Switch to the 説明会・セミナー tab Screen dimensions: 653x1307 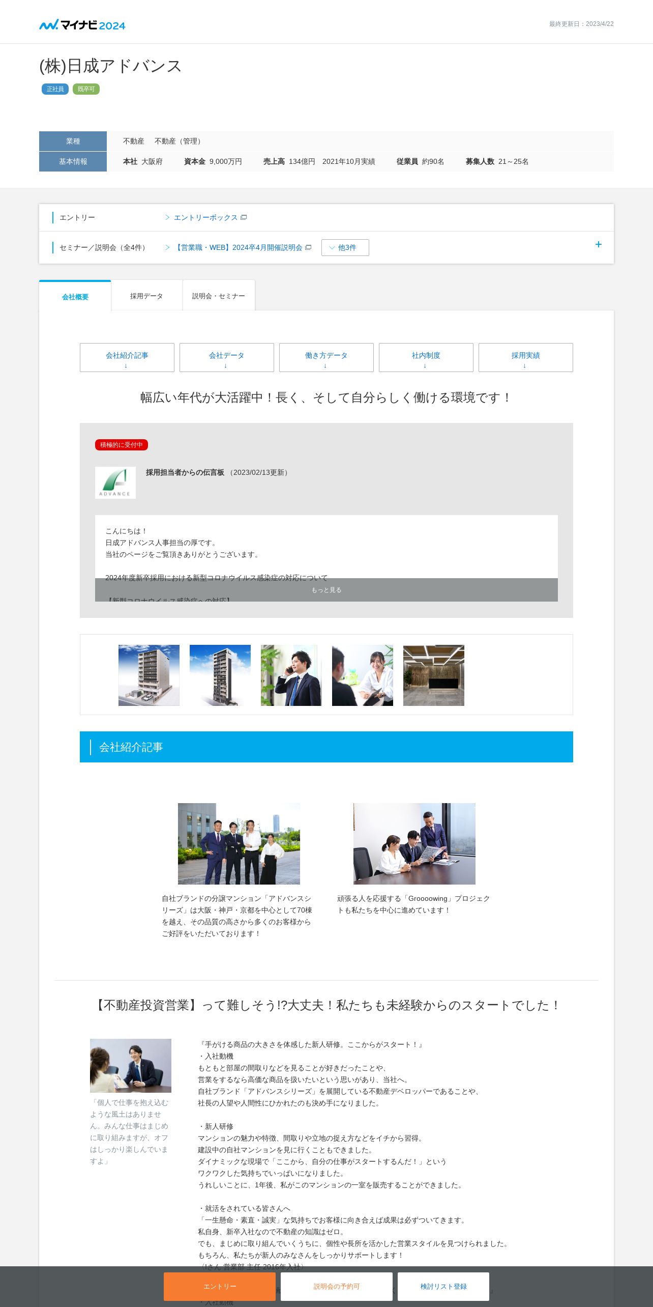tap(219, 296)
